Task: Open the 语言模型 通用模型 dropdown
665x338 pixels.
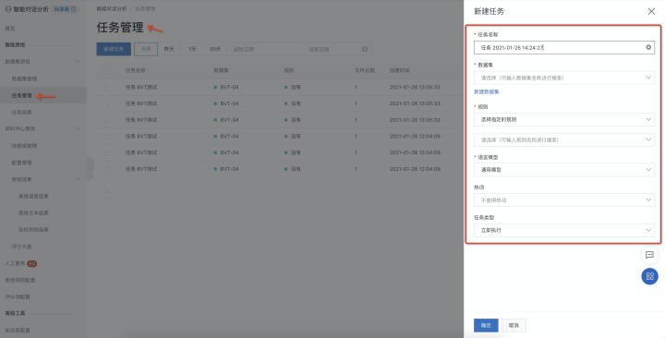Action: pyautogui.click(x=564, y=170)
